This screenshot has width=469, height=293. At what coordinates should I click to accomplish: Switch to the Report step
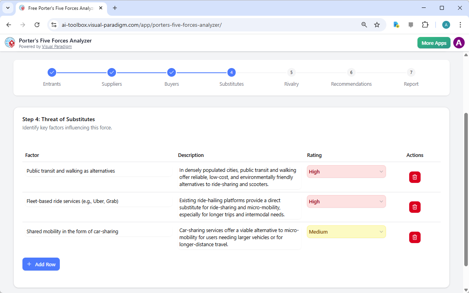[411, 72]
